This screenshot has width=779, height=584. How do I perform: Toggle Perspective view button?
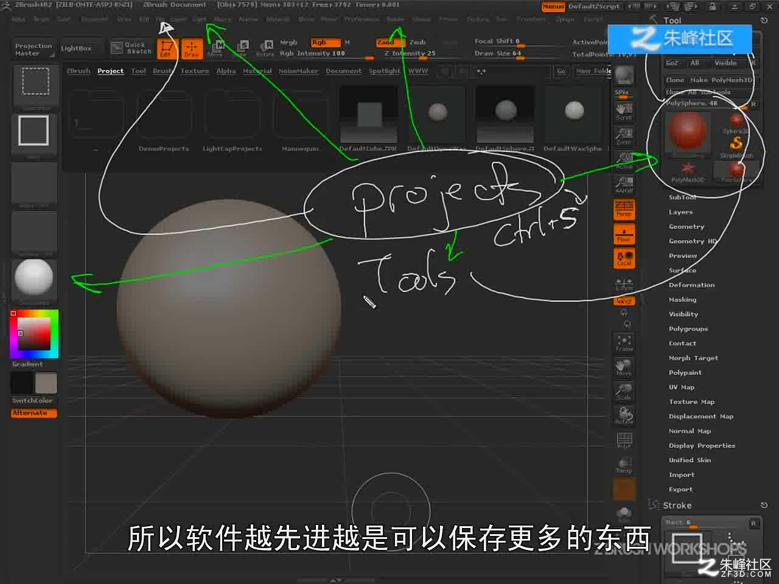point(624,209)
